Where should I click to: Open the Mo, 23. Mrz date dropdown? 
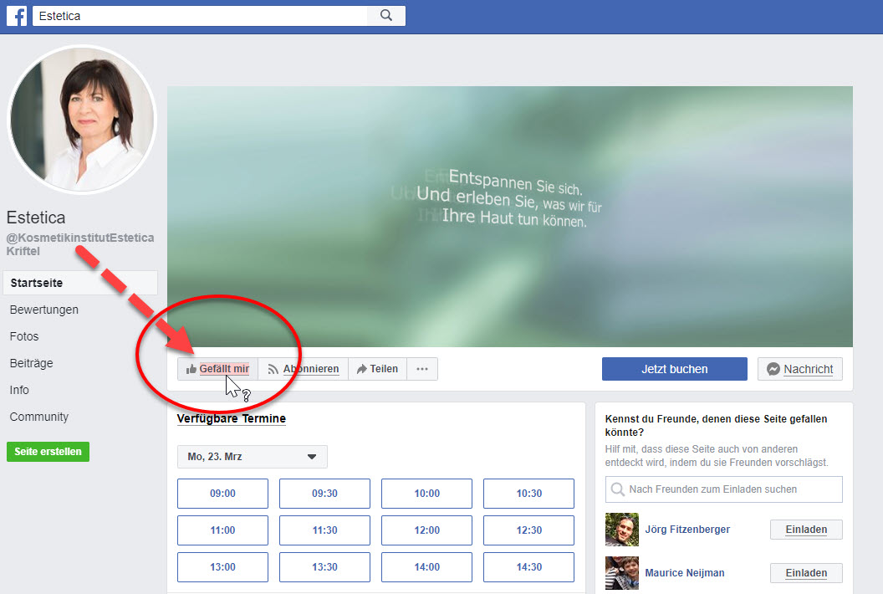tap(253, 457)
